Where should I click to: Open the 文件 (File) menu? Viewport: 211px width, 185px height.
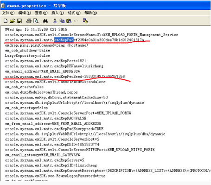[x=8, y=13]
